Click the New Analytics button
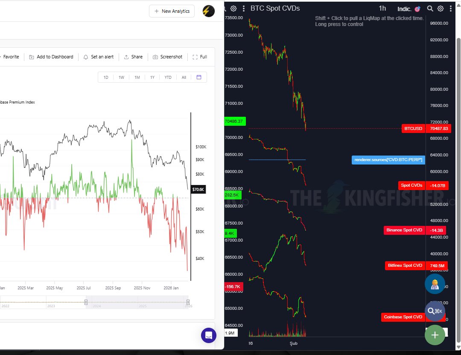Image resolution: width=461 pixels, height=355 pixels. [172, 11]
